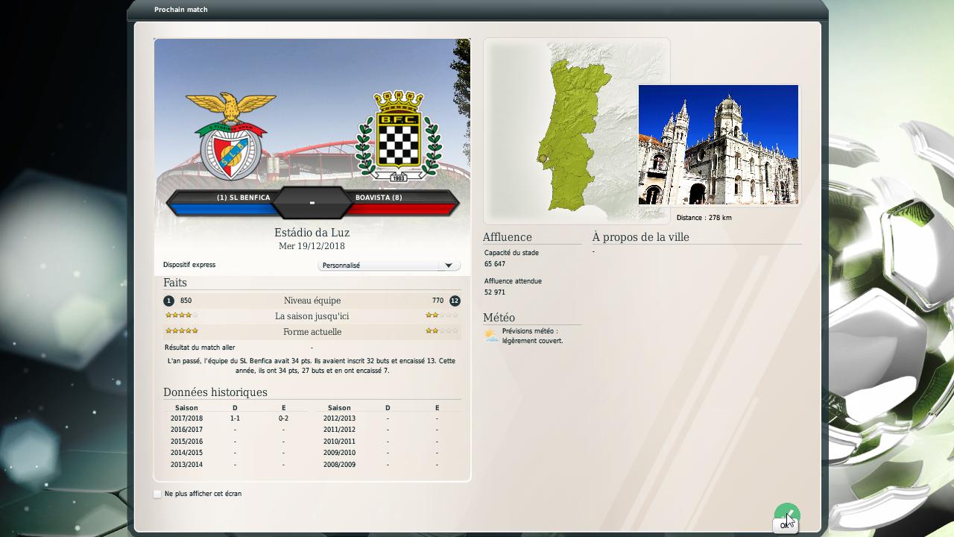Click Benfica's 'La saison jusqu'ici' star rating

click(181, 315)
